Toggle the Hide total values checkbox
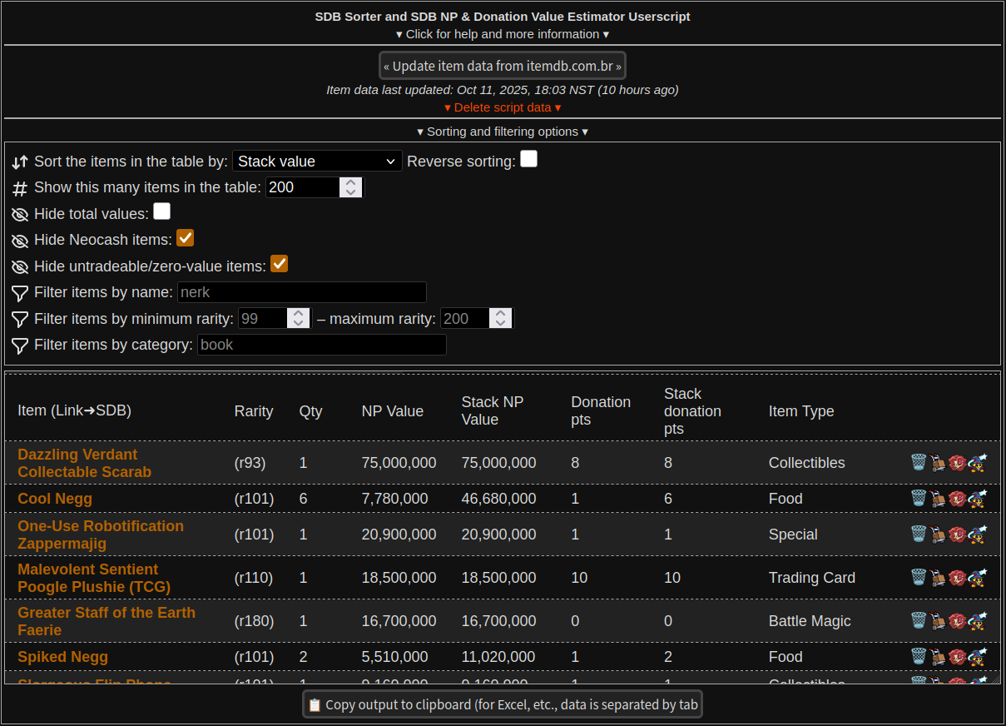Screen dimensions: 1006x726 161,212
